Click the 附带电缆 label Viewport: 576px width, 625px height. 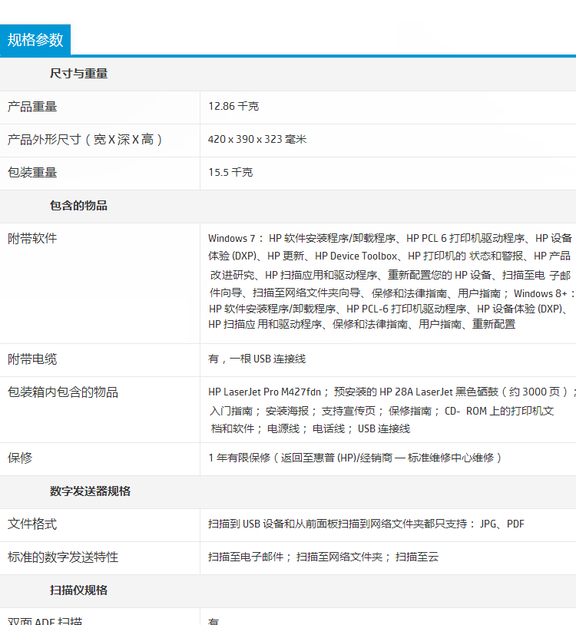pyautogui.click(x=32, y=359)
